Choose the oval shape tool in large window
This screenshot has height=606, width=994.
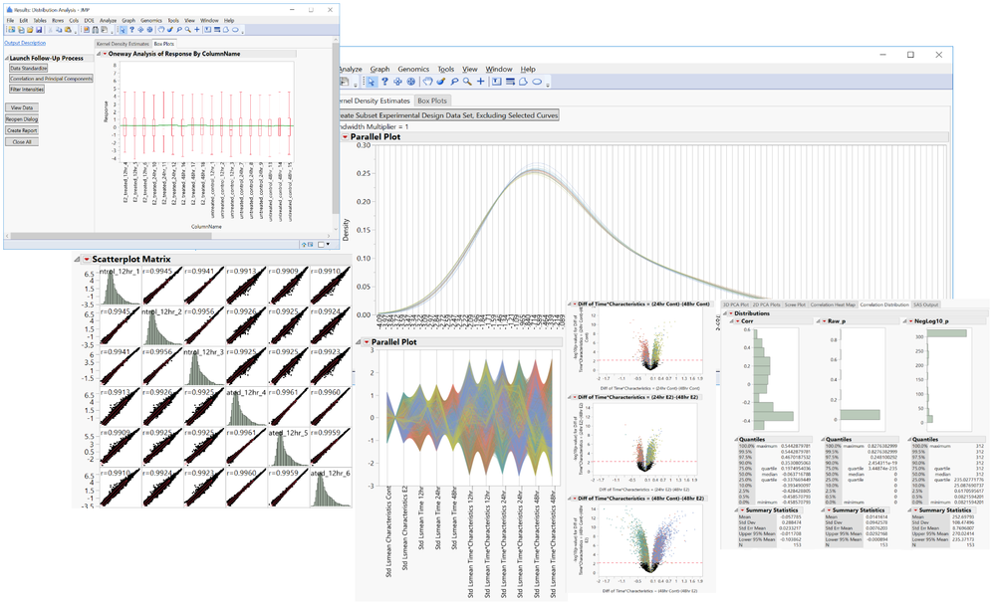(537, 82)
